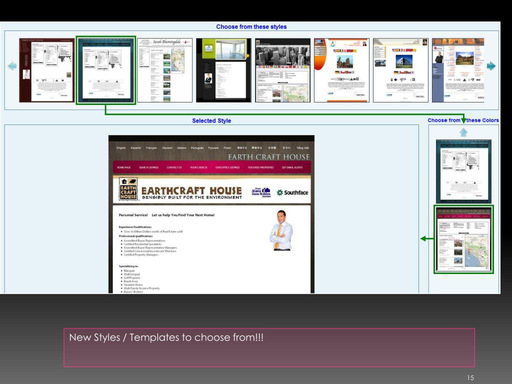Switch preview language to 日本語
512x384 pixels.
pos(272,148)
